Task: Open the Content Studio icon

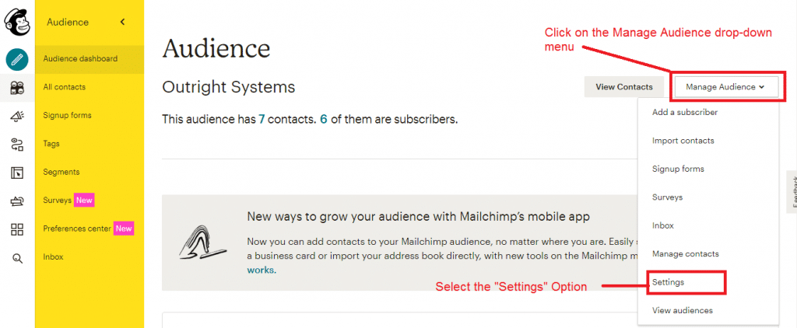Action: (x=17, y=201)
